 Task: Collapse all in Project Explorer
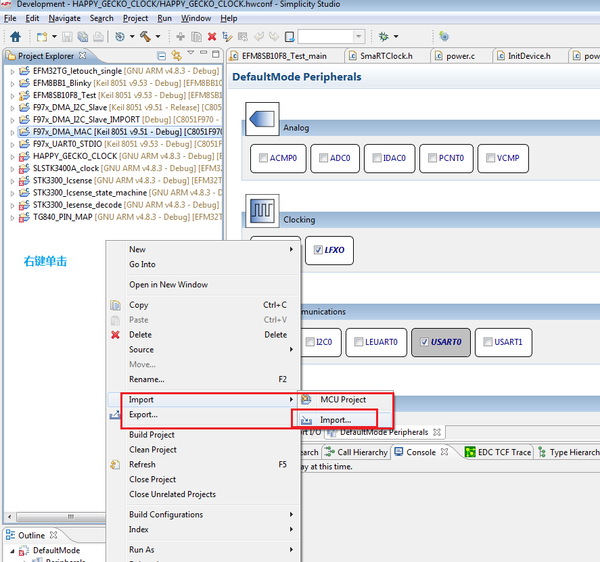click(x=162, y=56)
